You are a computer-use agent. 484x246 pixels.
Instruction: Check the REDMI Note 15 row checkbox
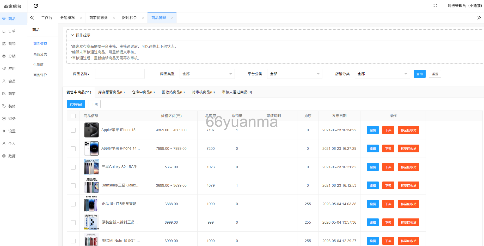click(x=73, y=241)
